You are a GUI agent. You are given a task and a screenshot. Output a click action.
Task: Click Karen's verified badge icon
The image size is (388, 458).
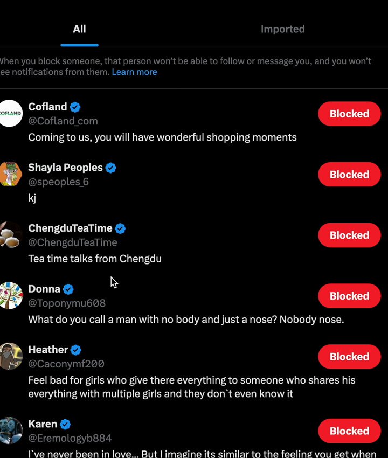coord(65,424)
